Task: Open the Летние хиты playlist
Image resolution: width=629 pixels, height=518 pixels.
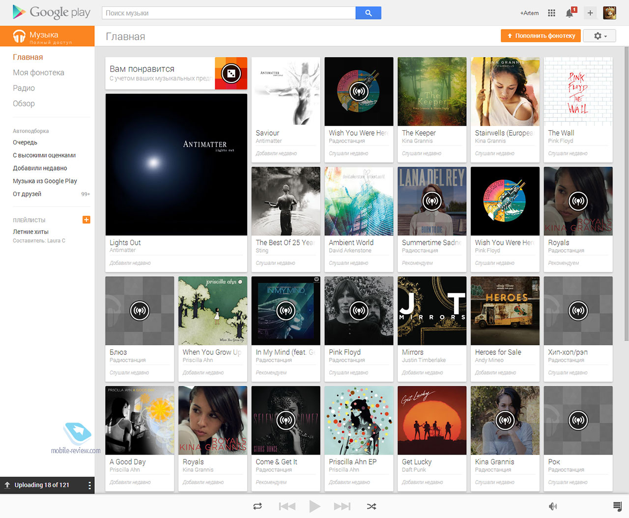Action: (x=30, y=231)
